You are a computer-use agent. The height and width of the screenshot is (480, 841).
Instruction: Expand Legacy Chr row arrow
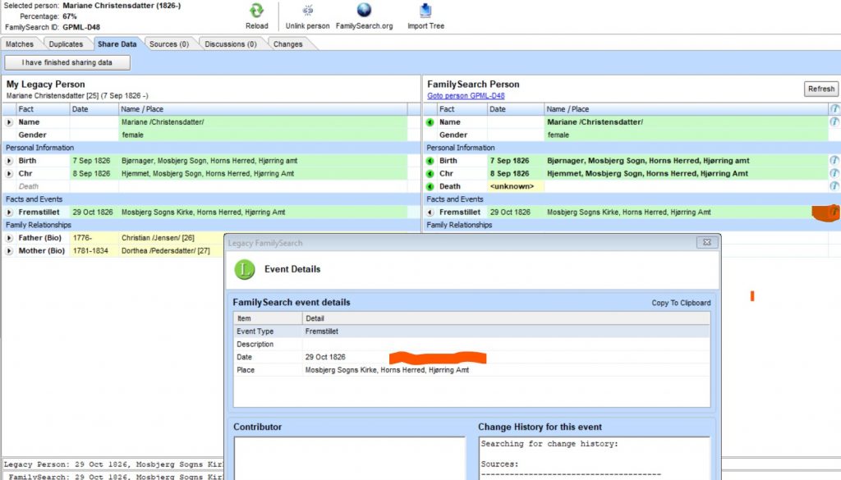[x=9, y=174]
